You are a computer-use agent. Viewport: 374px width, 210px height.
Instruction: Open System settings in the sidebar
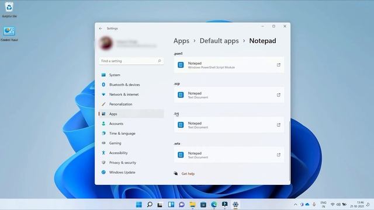point(131,75)
